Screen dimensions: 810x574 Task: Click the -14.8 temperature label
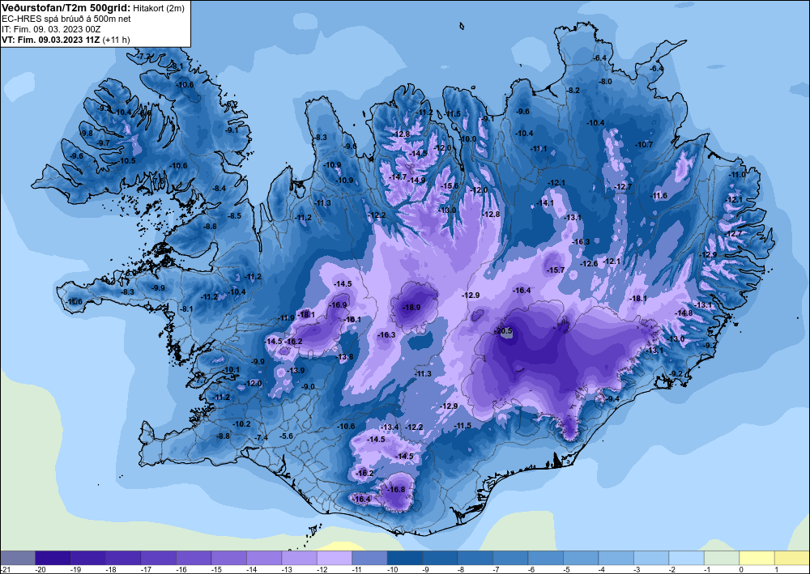click(684, 313)
